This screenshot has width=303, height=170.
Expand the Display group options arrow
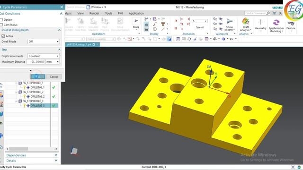[x=167, y=34]
